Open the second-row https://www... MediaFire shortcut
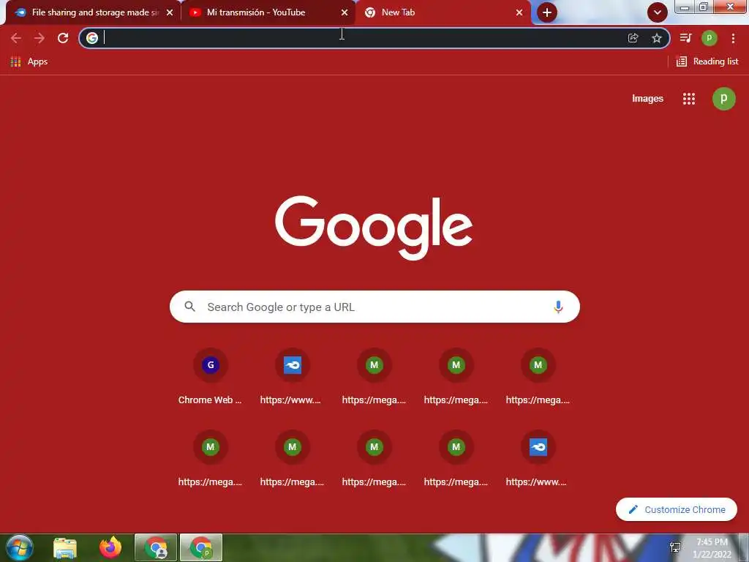Image resolution: width=749 pixels, height=562 pixels. click(538, 460)
